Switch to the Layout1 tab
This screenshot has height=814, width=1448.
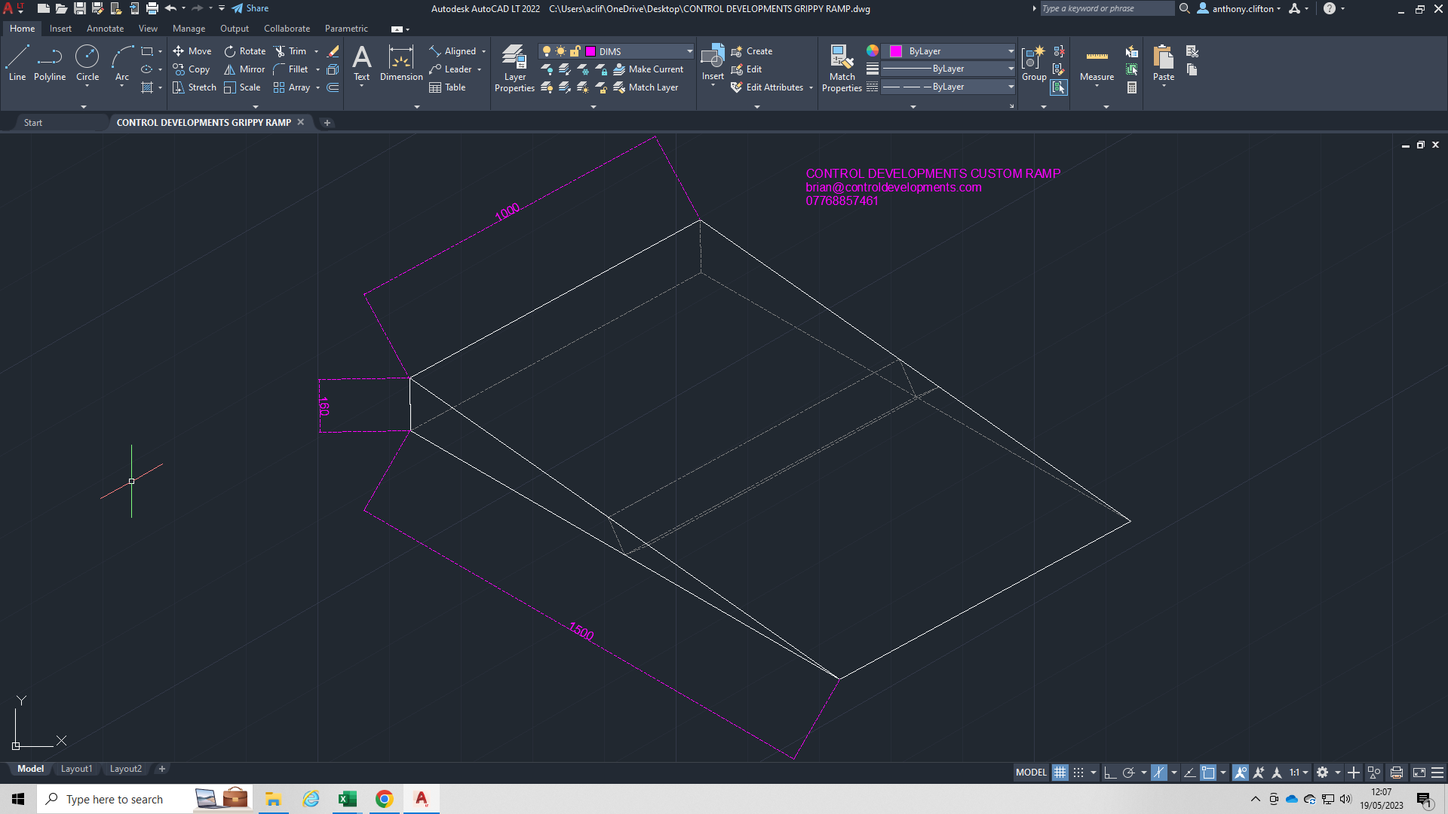click(x=76, y=769)
